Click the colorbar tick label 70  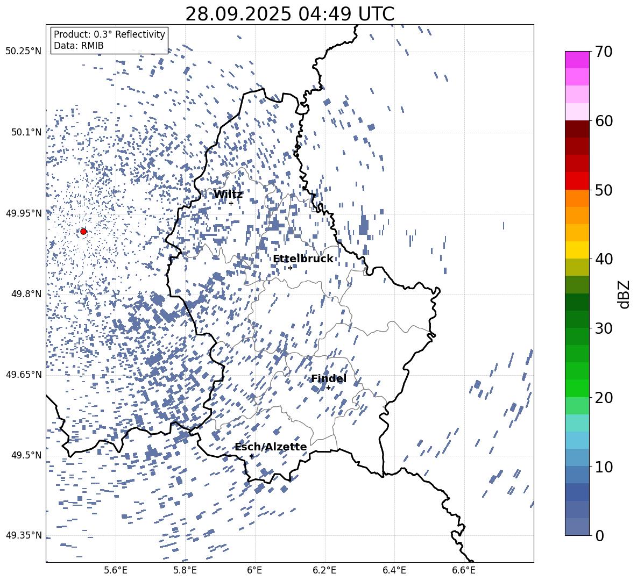coord(604,52)
